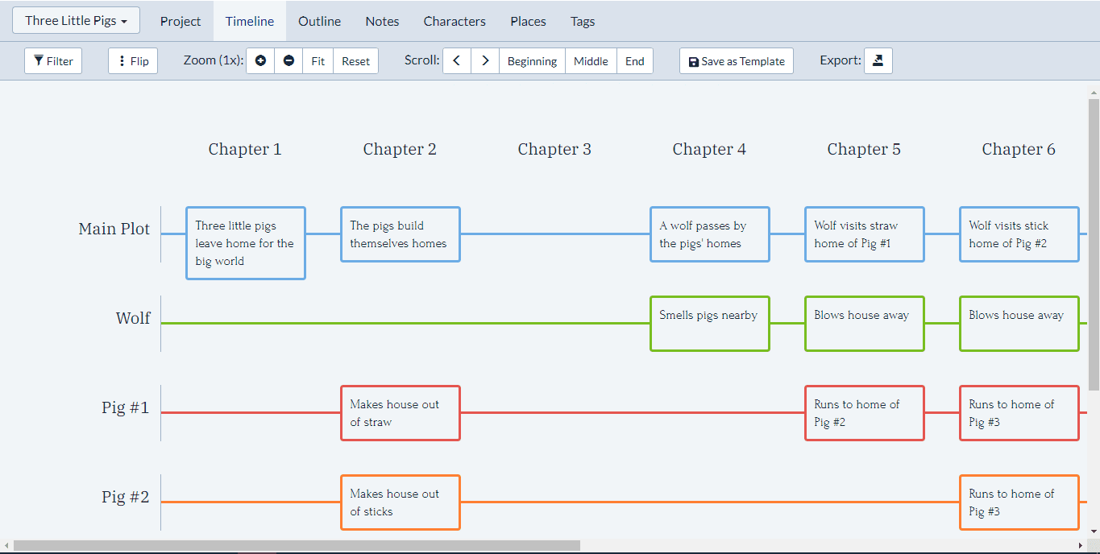Jump to End of timeline

point(635,60)
